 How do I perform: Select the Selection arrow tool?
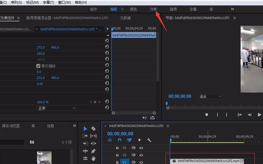click(85, 129)
